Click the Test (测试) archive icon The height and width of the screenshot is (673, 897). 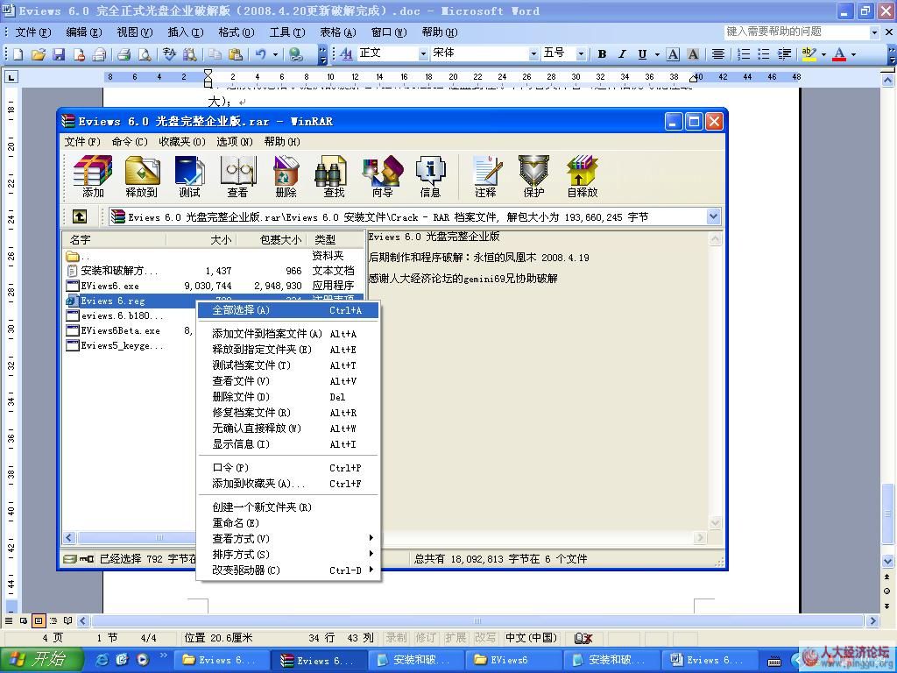click(189, 177)
